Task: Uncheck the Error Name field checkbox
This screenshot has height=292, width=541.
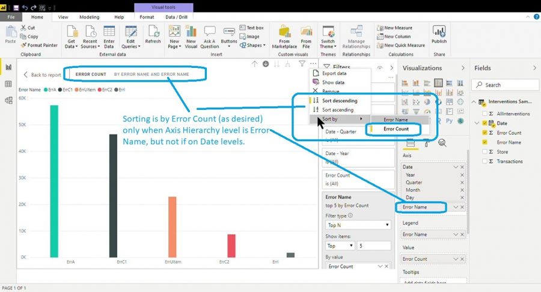Action: click(484, 142)
